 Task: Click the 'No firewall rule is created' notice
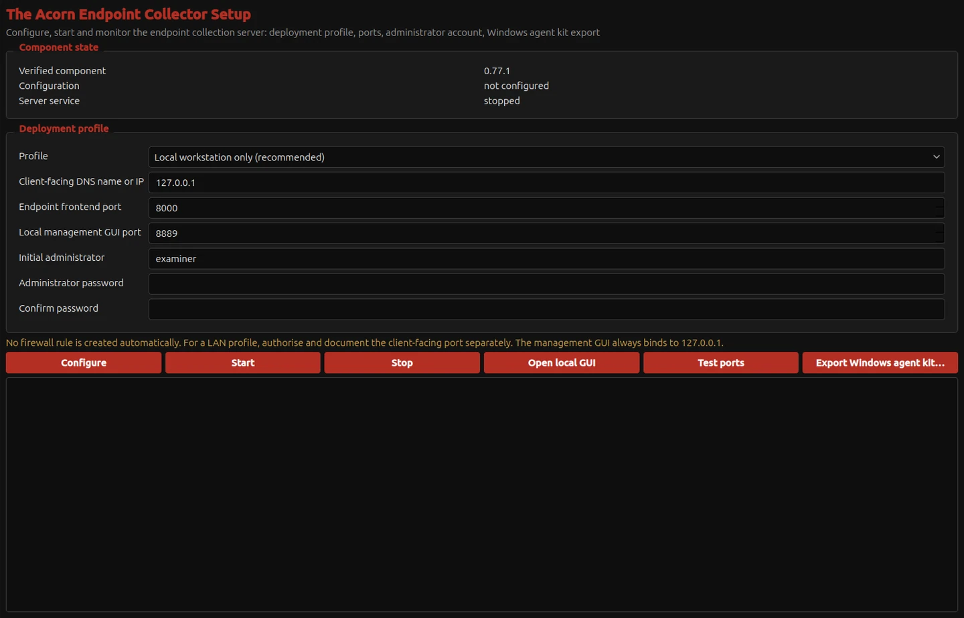[365, 342]
